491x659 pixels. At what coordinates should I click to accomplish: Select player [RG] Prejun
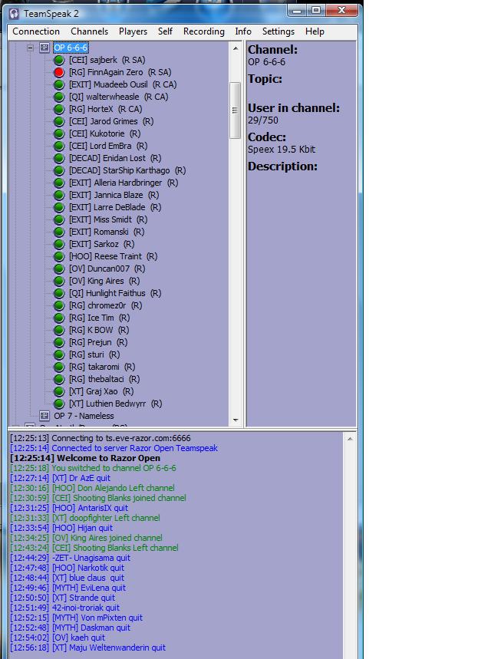coord(98,342)
